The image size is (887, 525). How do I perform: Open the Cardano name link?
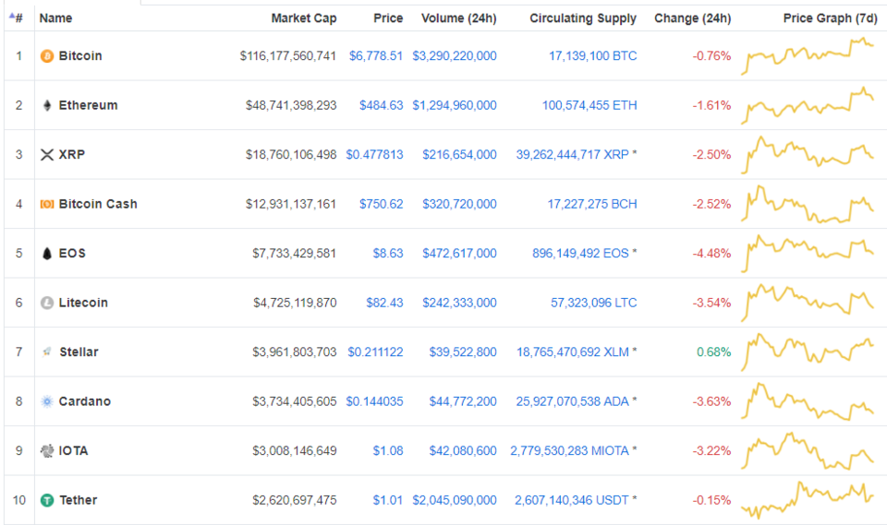point(85,401)
